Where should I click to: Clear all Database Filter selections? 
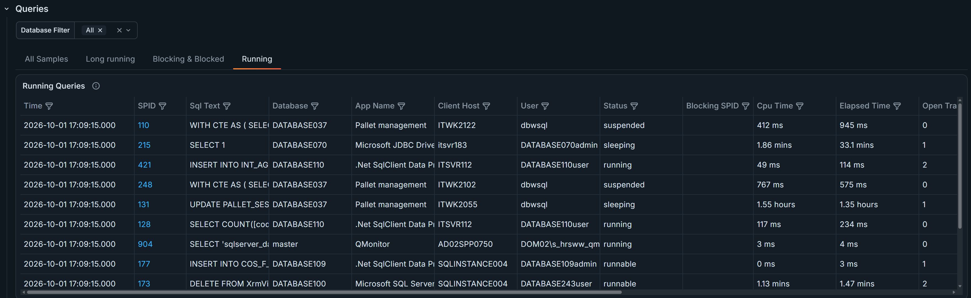point(119,31)
